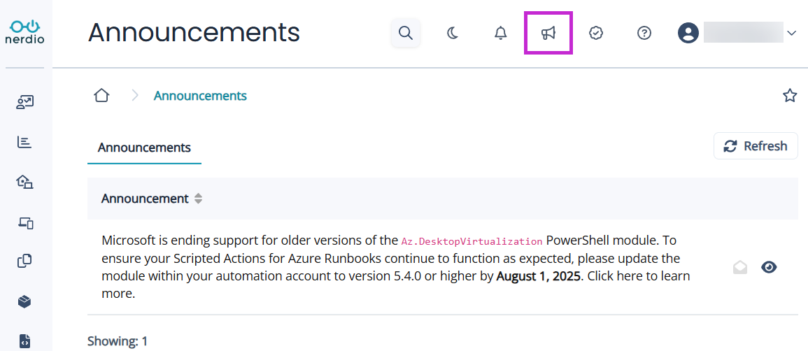Mark page as favorite with star
The width and height of the screenshot is (808, 351).
click(790, 96)
